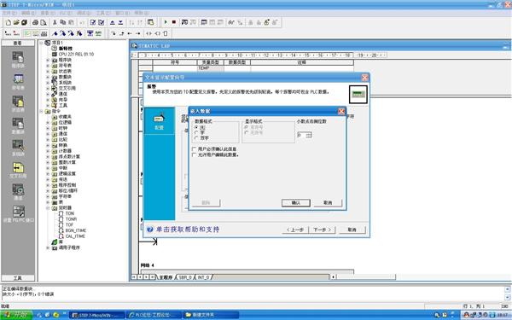Check the user must acknowledge message box
The width and height of the screenshot is (512, 320).
195,148
